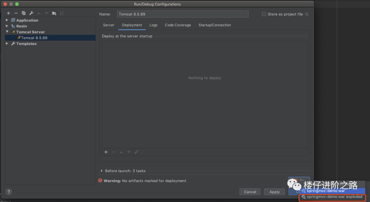
Task: Click the gear icon beside Store as project file
Action: tap(307, 14)
